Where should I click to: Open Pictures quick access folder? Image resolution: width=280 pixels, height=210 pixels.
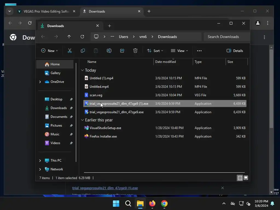coord(56,126)
